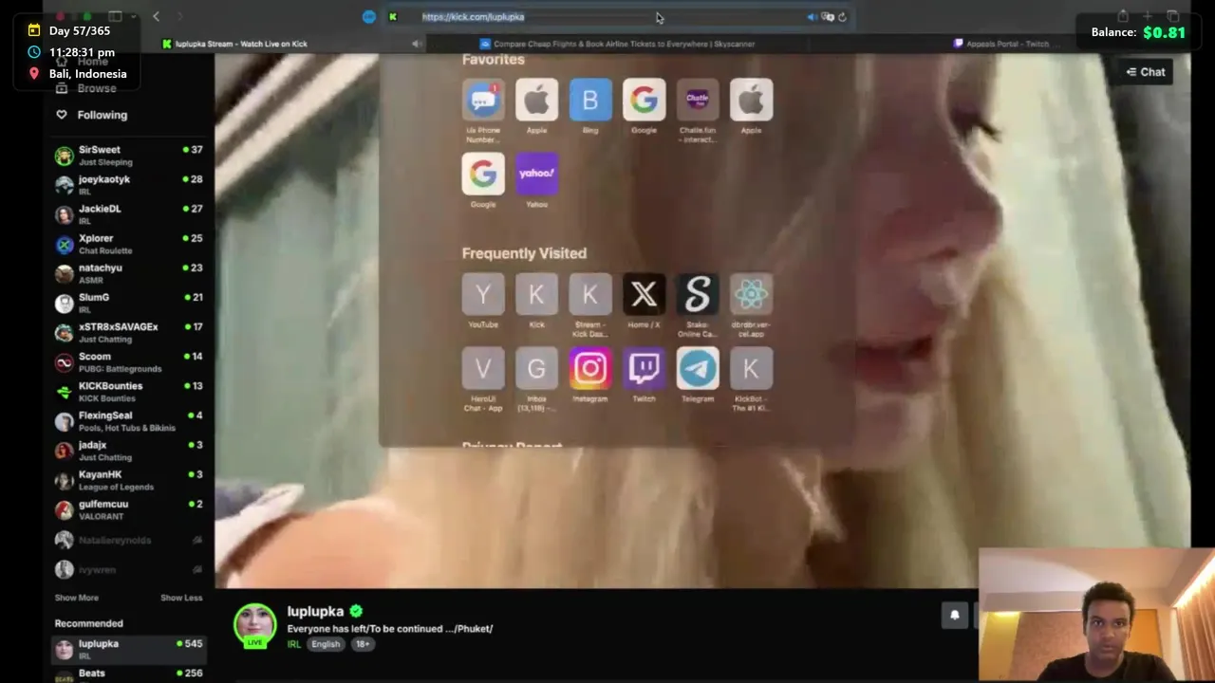Open offline Nataliereynolds channel
This screenshot has width=1215, height=683.
pos(129,540)
